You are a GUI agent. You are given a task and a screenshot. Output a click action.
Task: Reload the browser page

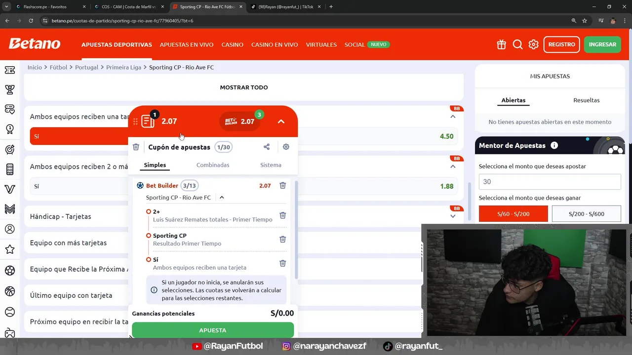click(31, 21)
